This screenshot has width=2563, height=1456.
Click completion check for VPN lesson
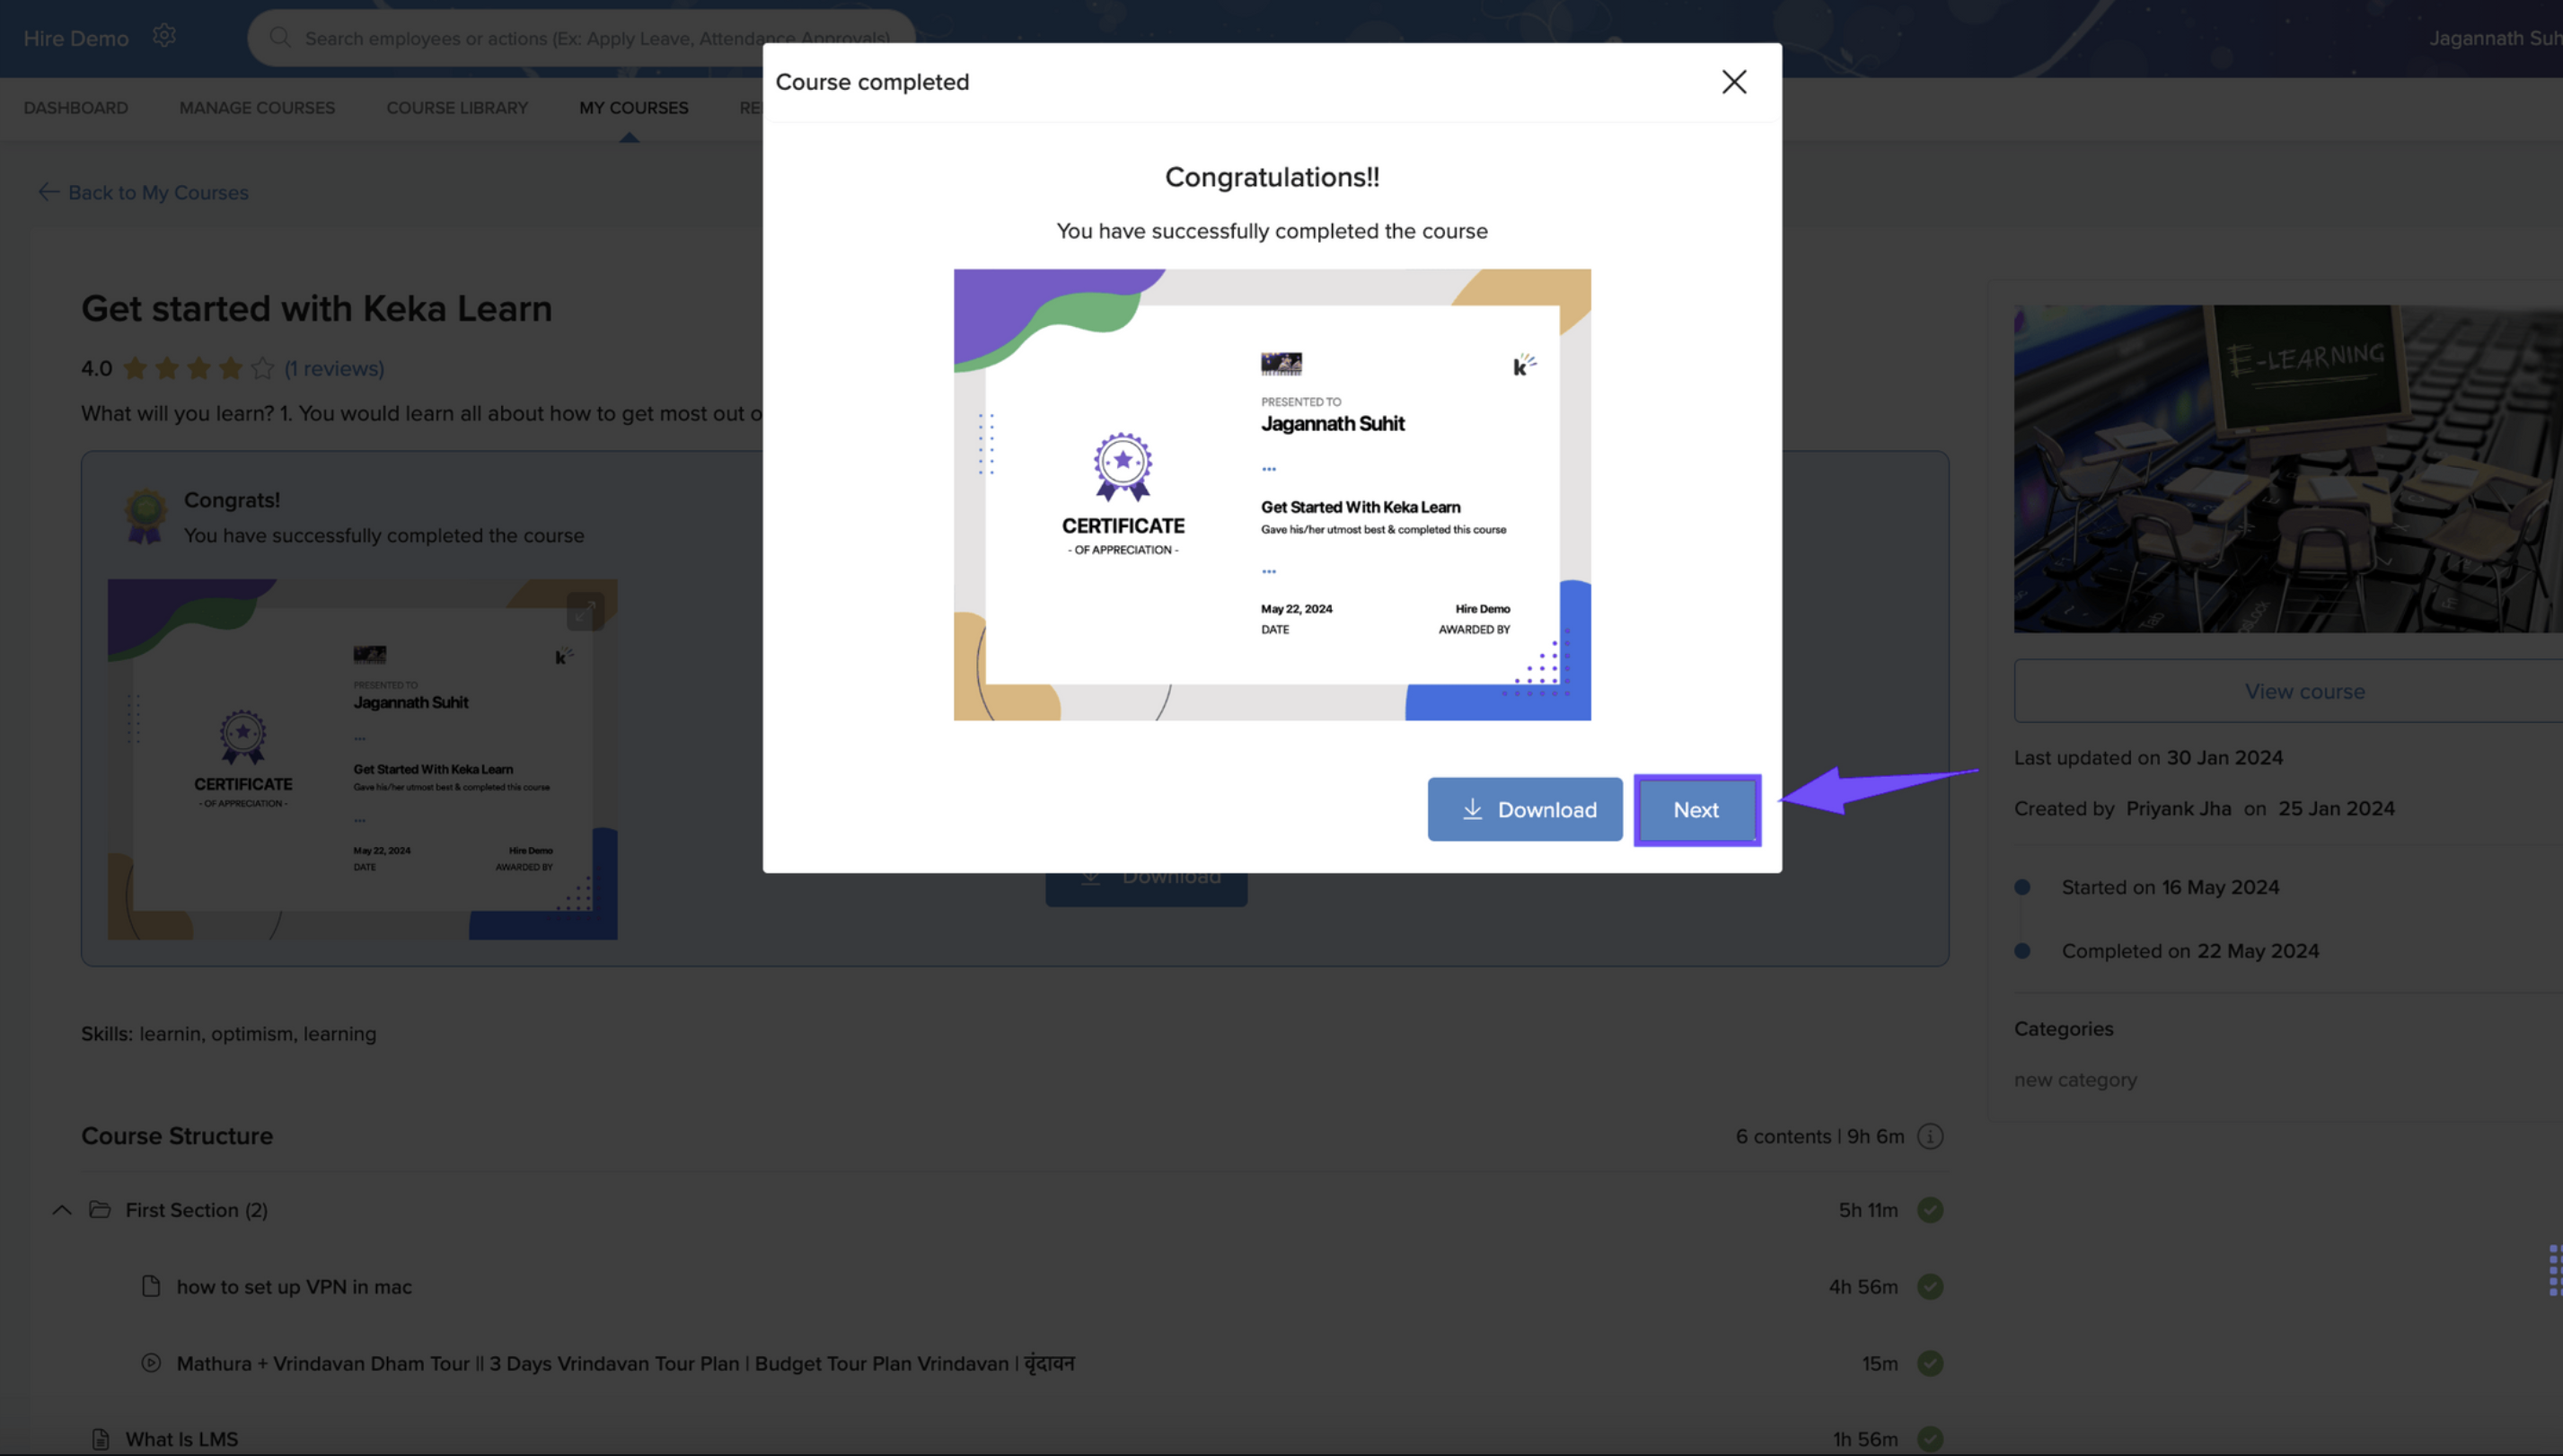tap(1930, 1286)
